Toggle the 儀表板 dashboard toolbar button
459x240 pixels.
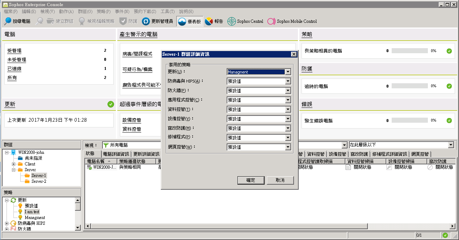(190, 21)
